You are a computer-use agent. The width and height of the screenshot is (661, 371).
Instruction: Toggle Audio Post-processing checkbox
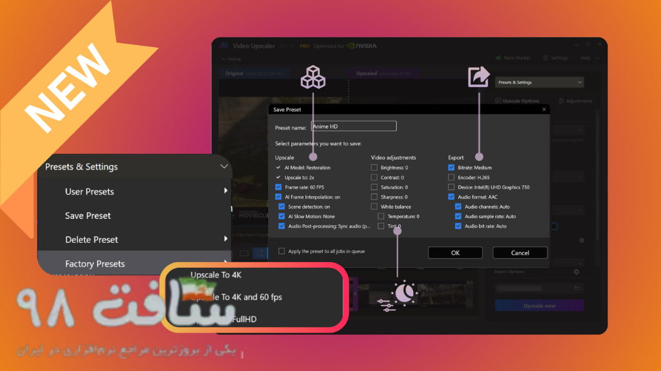tap(281, 226)
